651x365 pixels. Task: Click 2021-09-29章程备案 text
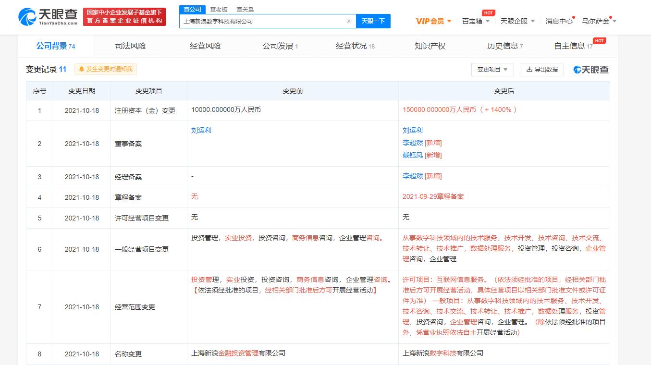pos(433,196)
